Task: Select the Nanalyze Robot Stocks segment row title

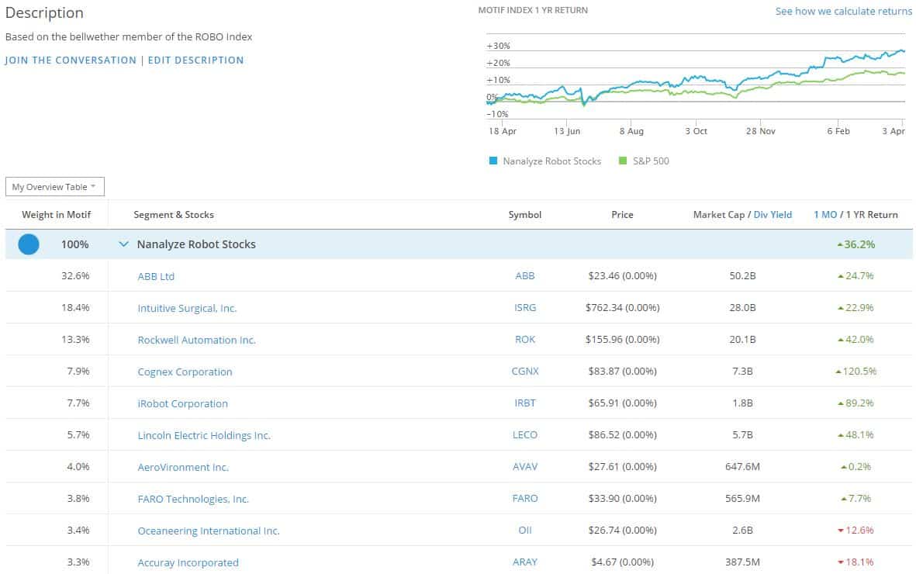Action: coord(196,244)
